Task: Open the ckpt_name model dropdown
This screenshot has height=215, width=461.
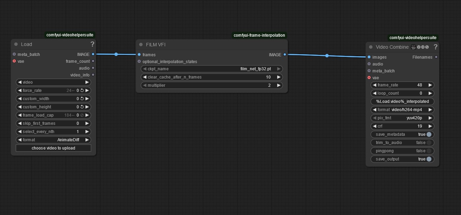Action: tap(212, 69)
